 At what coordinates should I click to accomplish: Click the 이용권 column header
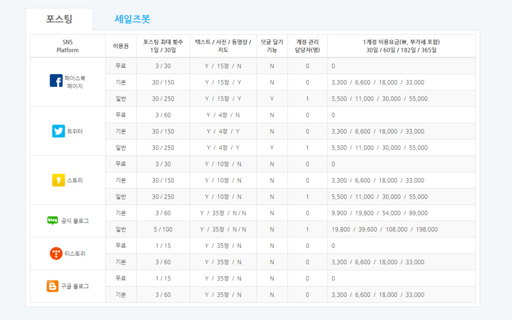coord(121,46)
